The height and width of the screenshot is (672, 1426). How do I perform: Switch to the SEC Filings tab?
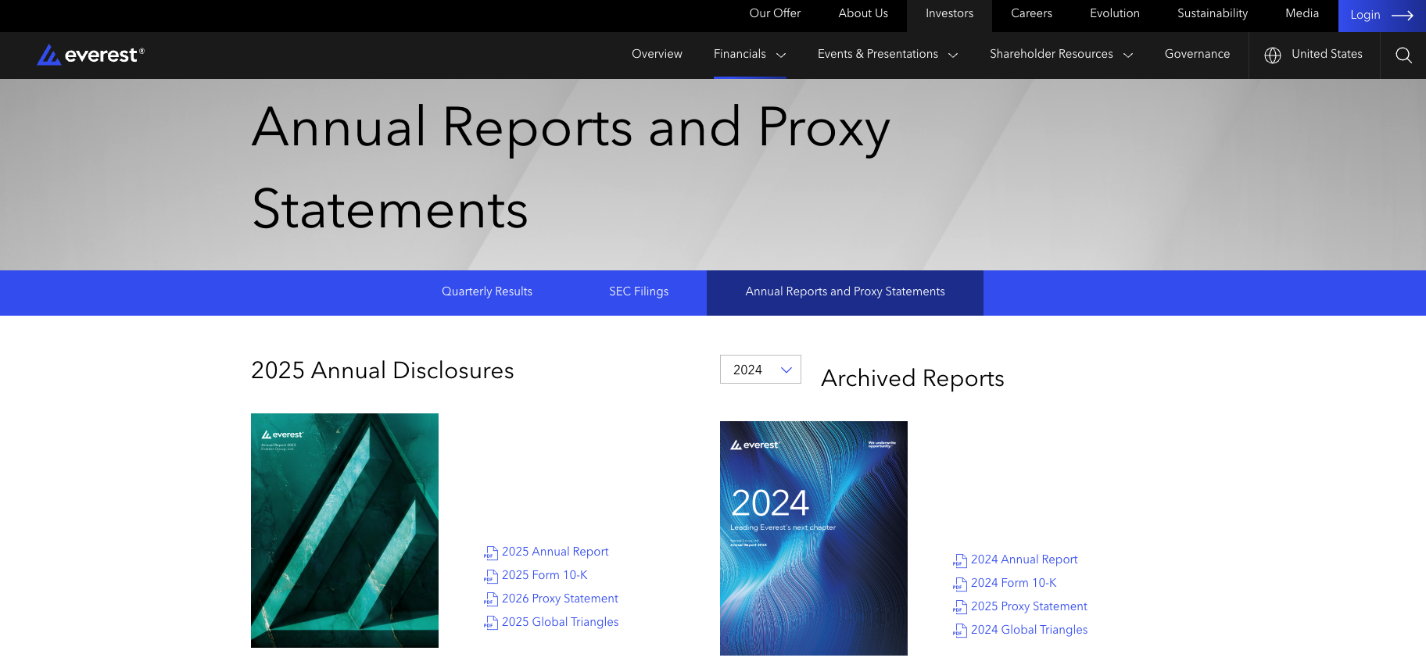click(x=639, y=291)
